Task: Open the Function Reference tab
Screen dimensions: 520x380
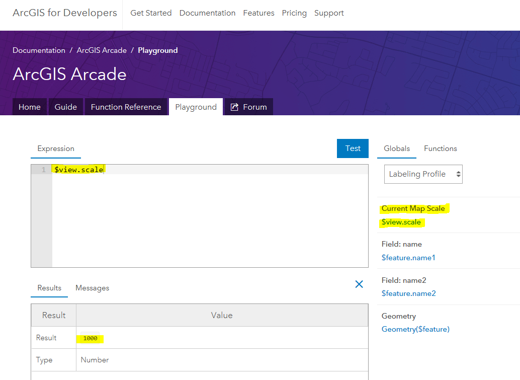Action: [x=126, y=107]
